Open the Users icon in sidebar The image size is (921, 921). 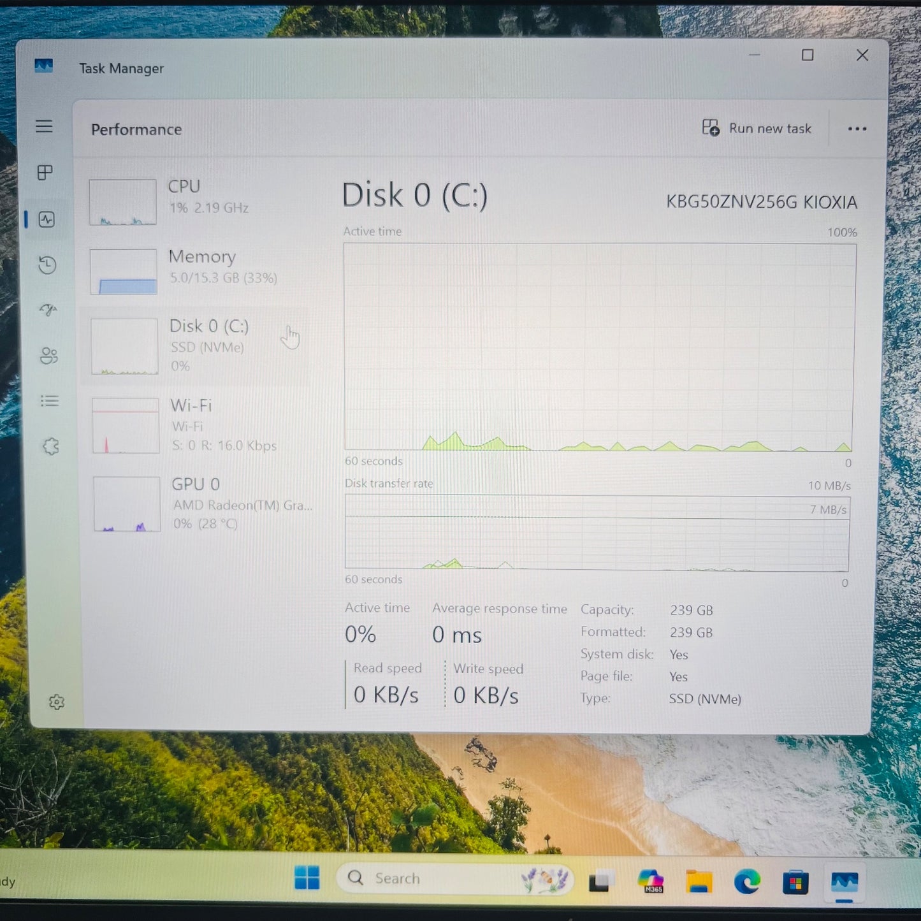(49, 356)
